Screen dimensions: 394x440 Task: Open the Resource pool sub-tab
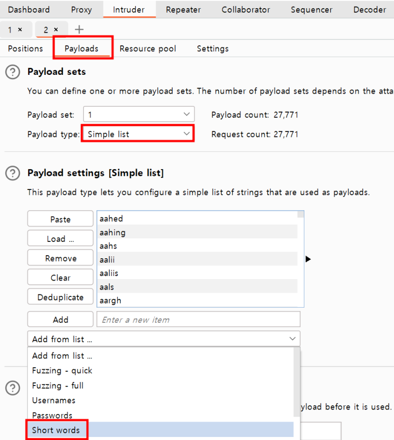(x=148, y=49)
